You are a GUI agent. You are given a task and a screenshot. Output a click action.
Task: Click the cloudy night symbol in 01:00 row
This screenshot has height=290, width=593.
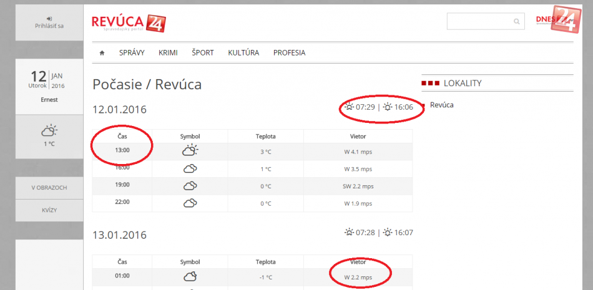pyautogui.click(x=190, y=276)
